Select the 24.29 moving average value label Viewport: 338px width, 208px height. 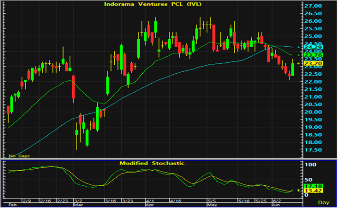point(313,47)
